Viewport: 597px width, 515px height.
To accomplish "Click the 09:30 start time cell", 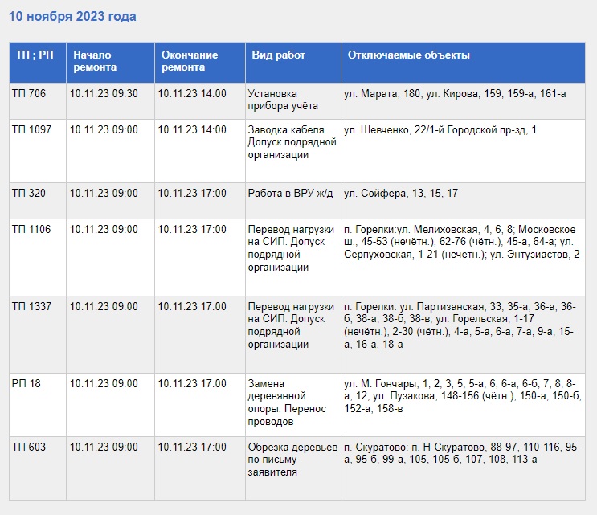I will point(104,94).
